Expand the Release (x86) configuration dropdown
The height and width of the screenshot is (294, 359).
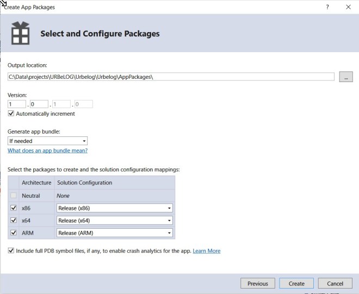point(115,208)
